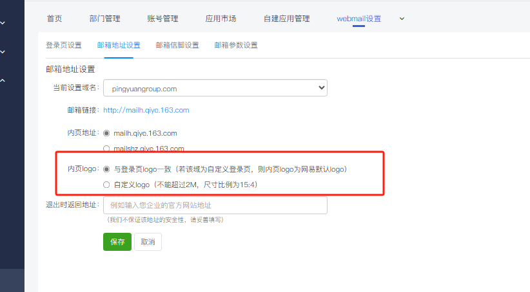Click the 取消 button
This screenshot has width=530, height=292.
pos(148,242)
